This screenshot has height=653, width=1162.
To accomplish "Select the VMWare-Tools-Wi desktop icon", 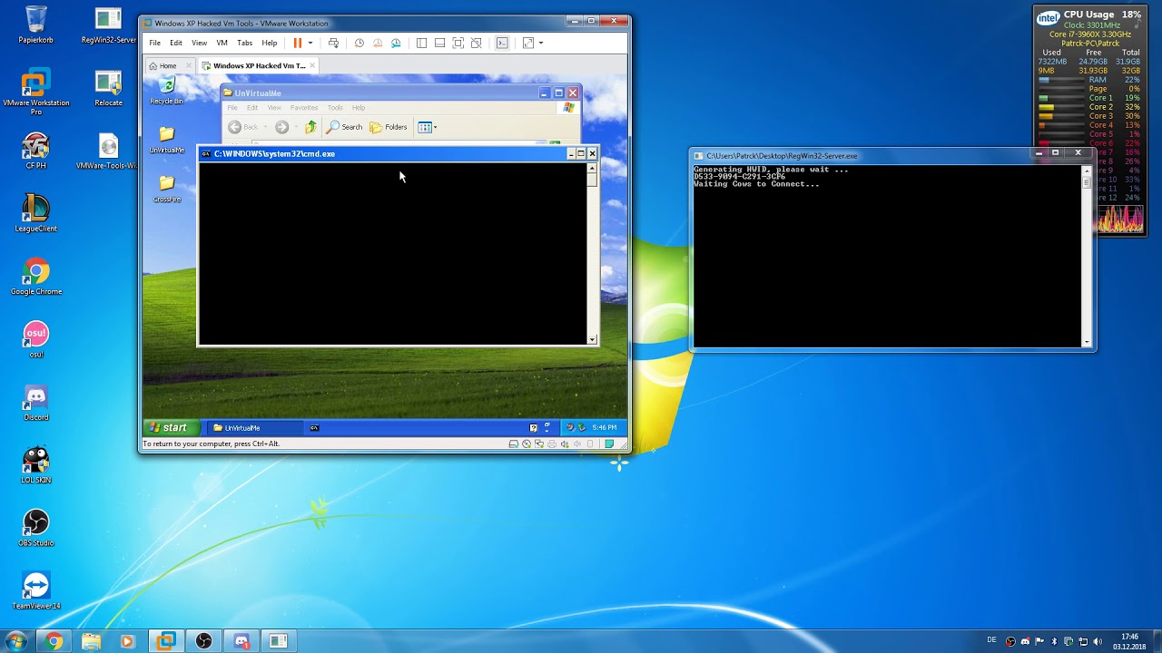I will click(x=108, y=151).
